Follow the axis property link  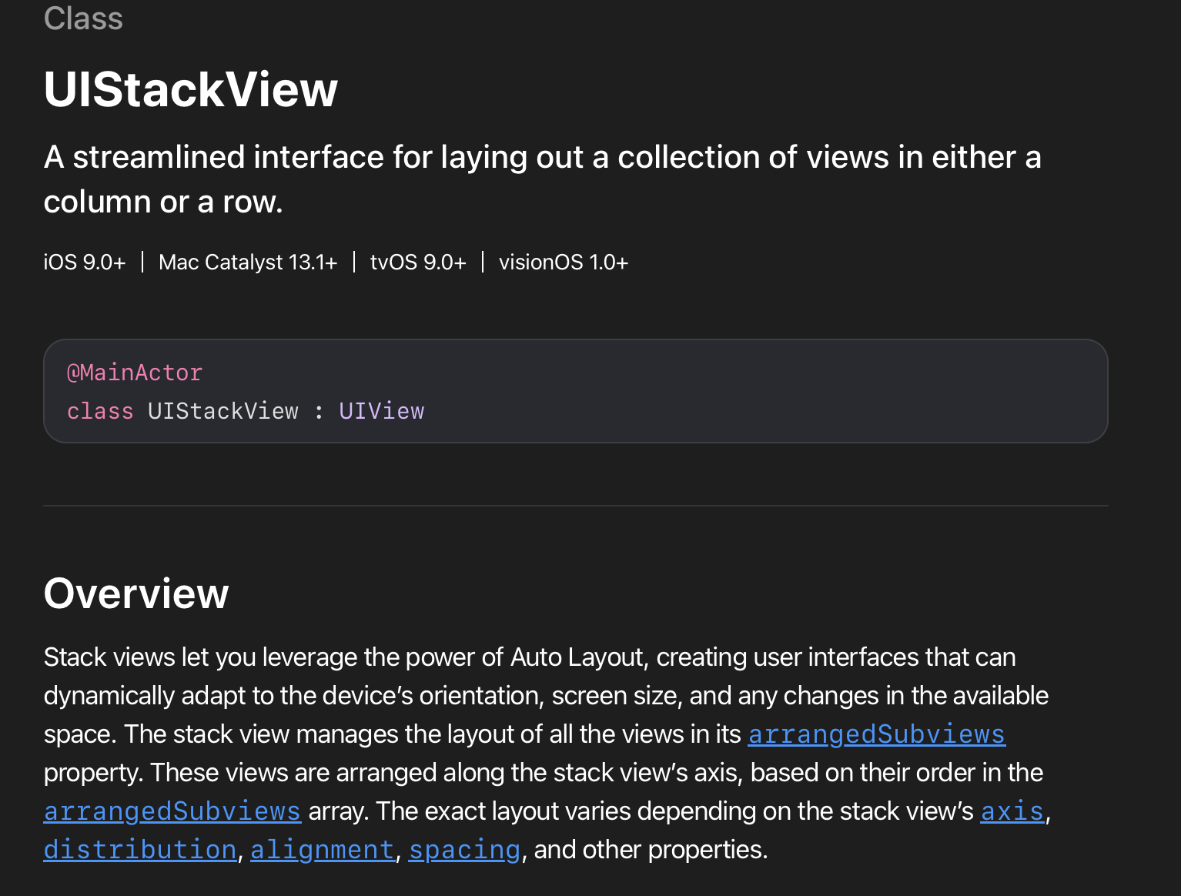1012,811
